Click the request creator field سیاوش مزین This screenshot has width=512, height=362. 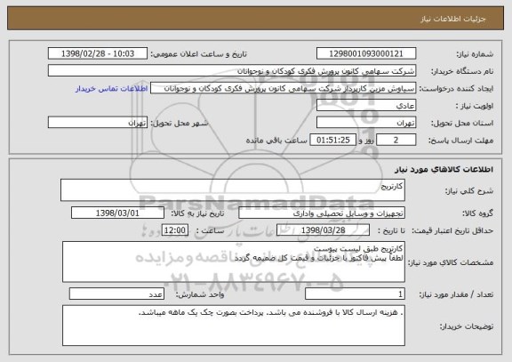tap(283, 88)
